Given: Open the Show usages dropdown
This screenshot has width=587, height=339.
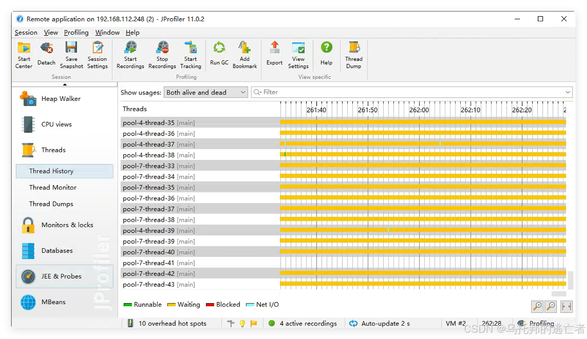Looking at the screenshot, I should tap(206, 92).
